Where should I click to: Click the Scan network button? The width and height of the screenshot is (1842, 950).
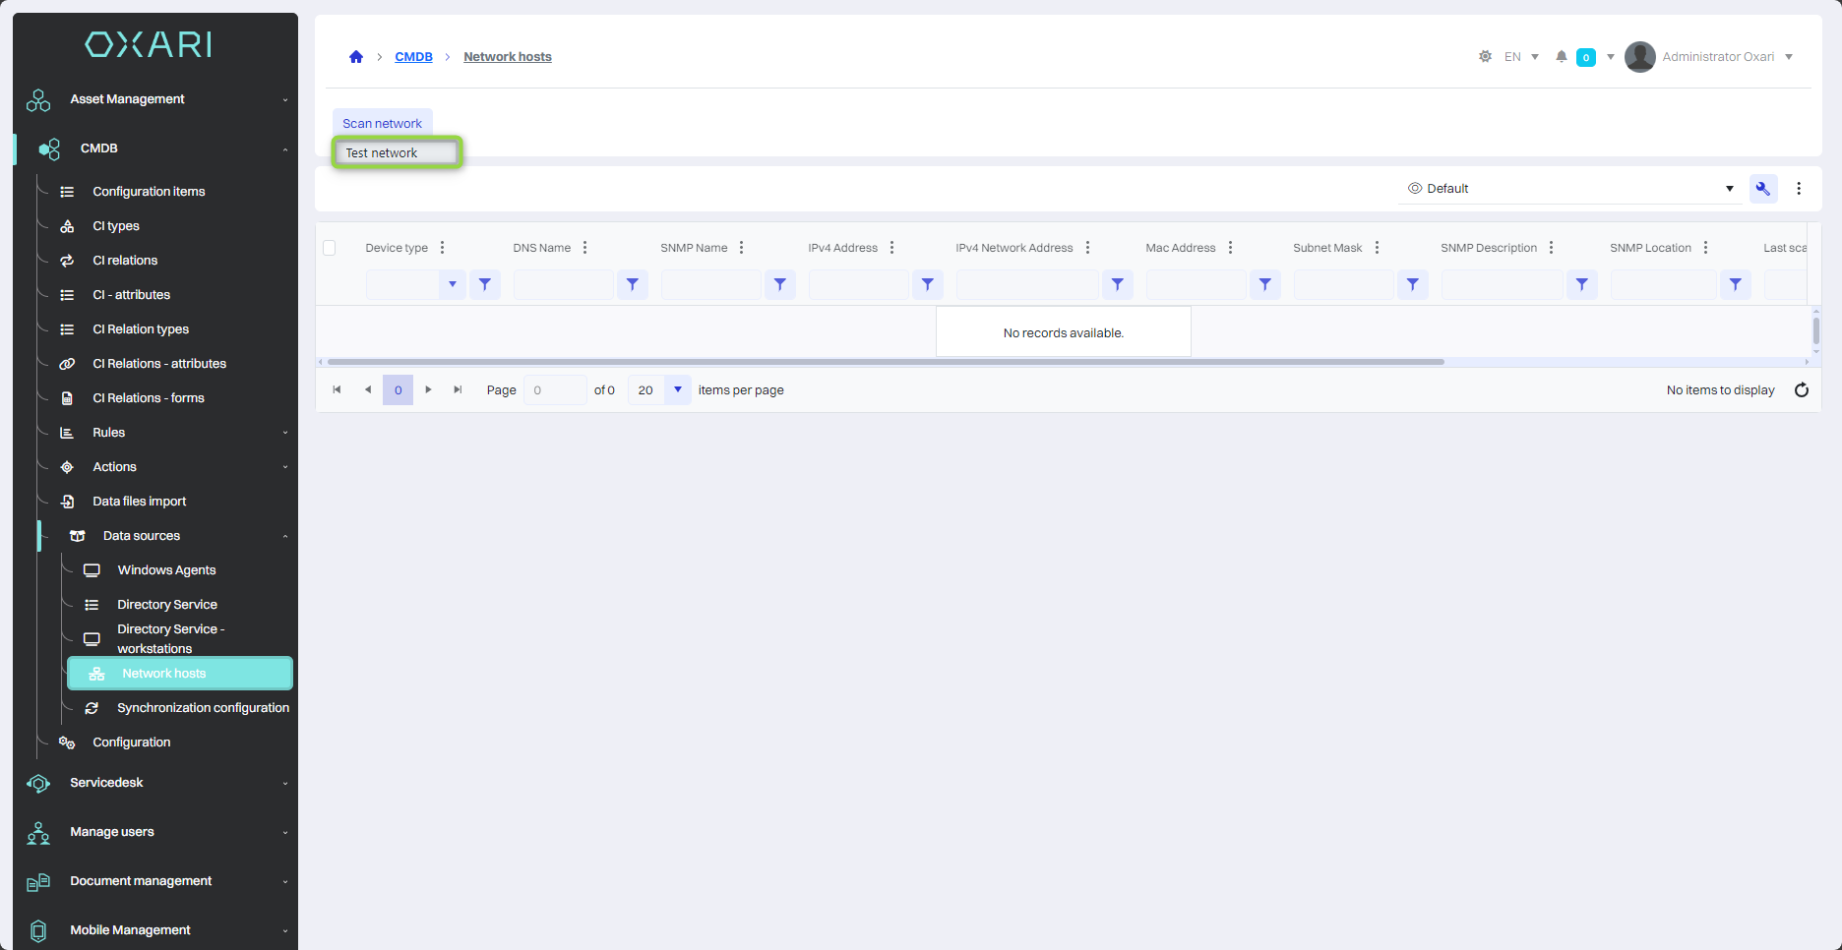[382, 124]
